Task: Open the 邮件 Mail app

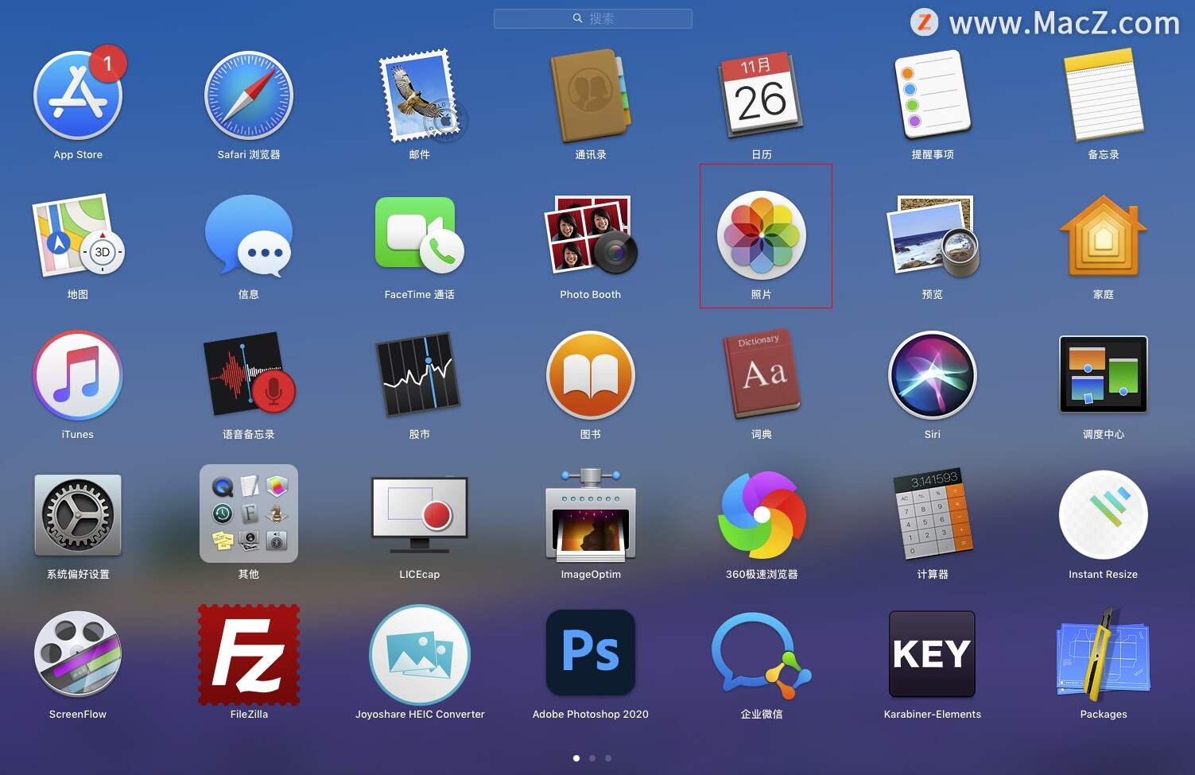Action: tap(421, 96)
